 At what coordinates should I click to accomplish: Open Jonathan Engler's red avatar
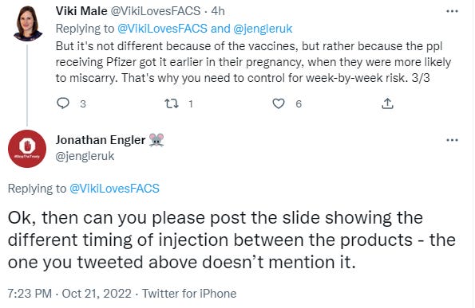click(27, 149)
